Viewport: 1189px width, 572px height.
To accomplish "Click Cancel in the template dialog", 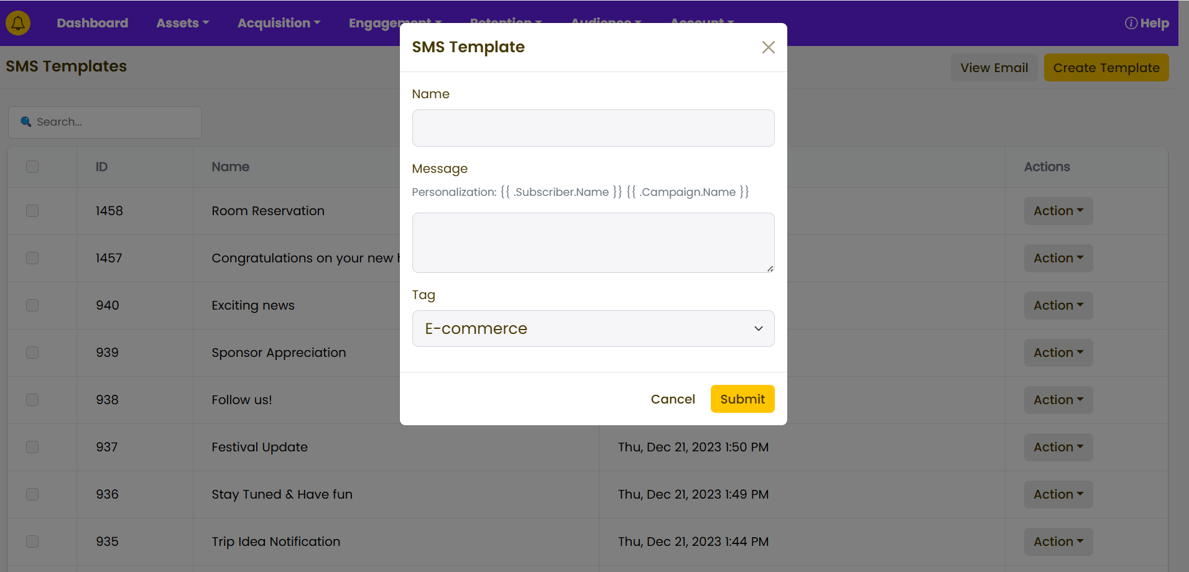I will pos(672,399).
